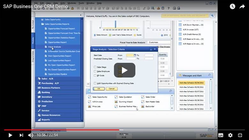
Task: Open the Dunning Wizard shortcut icon
Action: [116, 102]
